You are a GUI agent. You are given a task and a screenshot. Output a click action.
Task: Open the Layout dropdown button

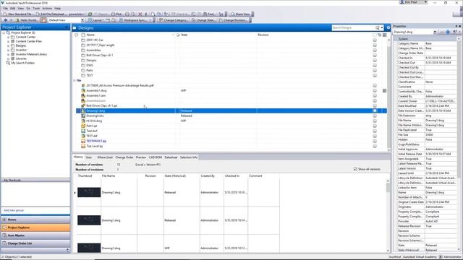(96, 20)
